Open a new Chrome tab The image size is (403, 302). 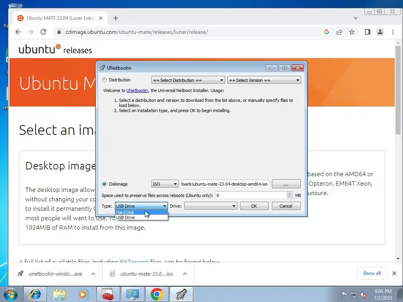point(116,18)
